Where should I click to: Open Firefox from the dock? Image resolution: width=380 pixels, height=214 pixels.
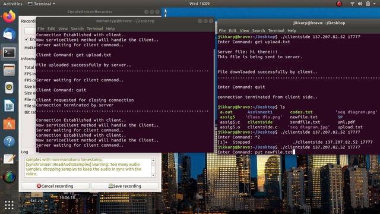(9, 17)
